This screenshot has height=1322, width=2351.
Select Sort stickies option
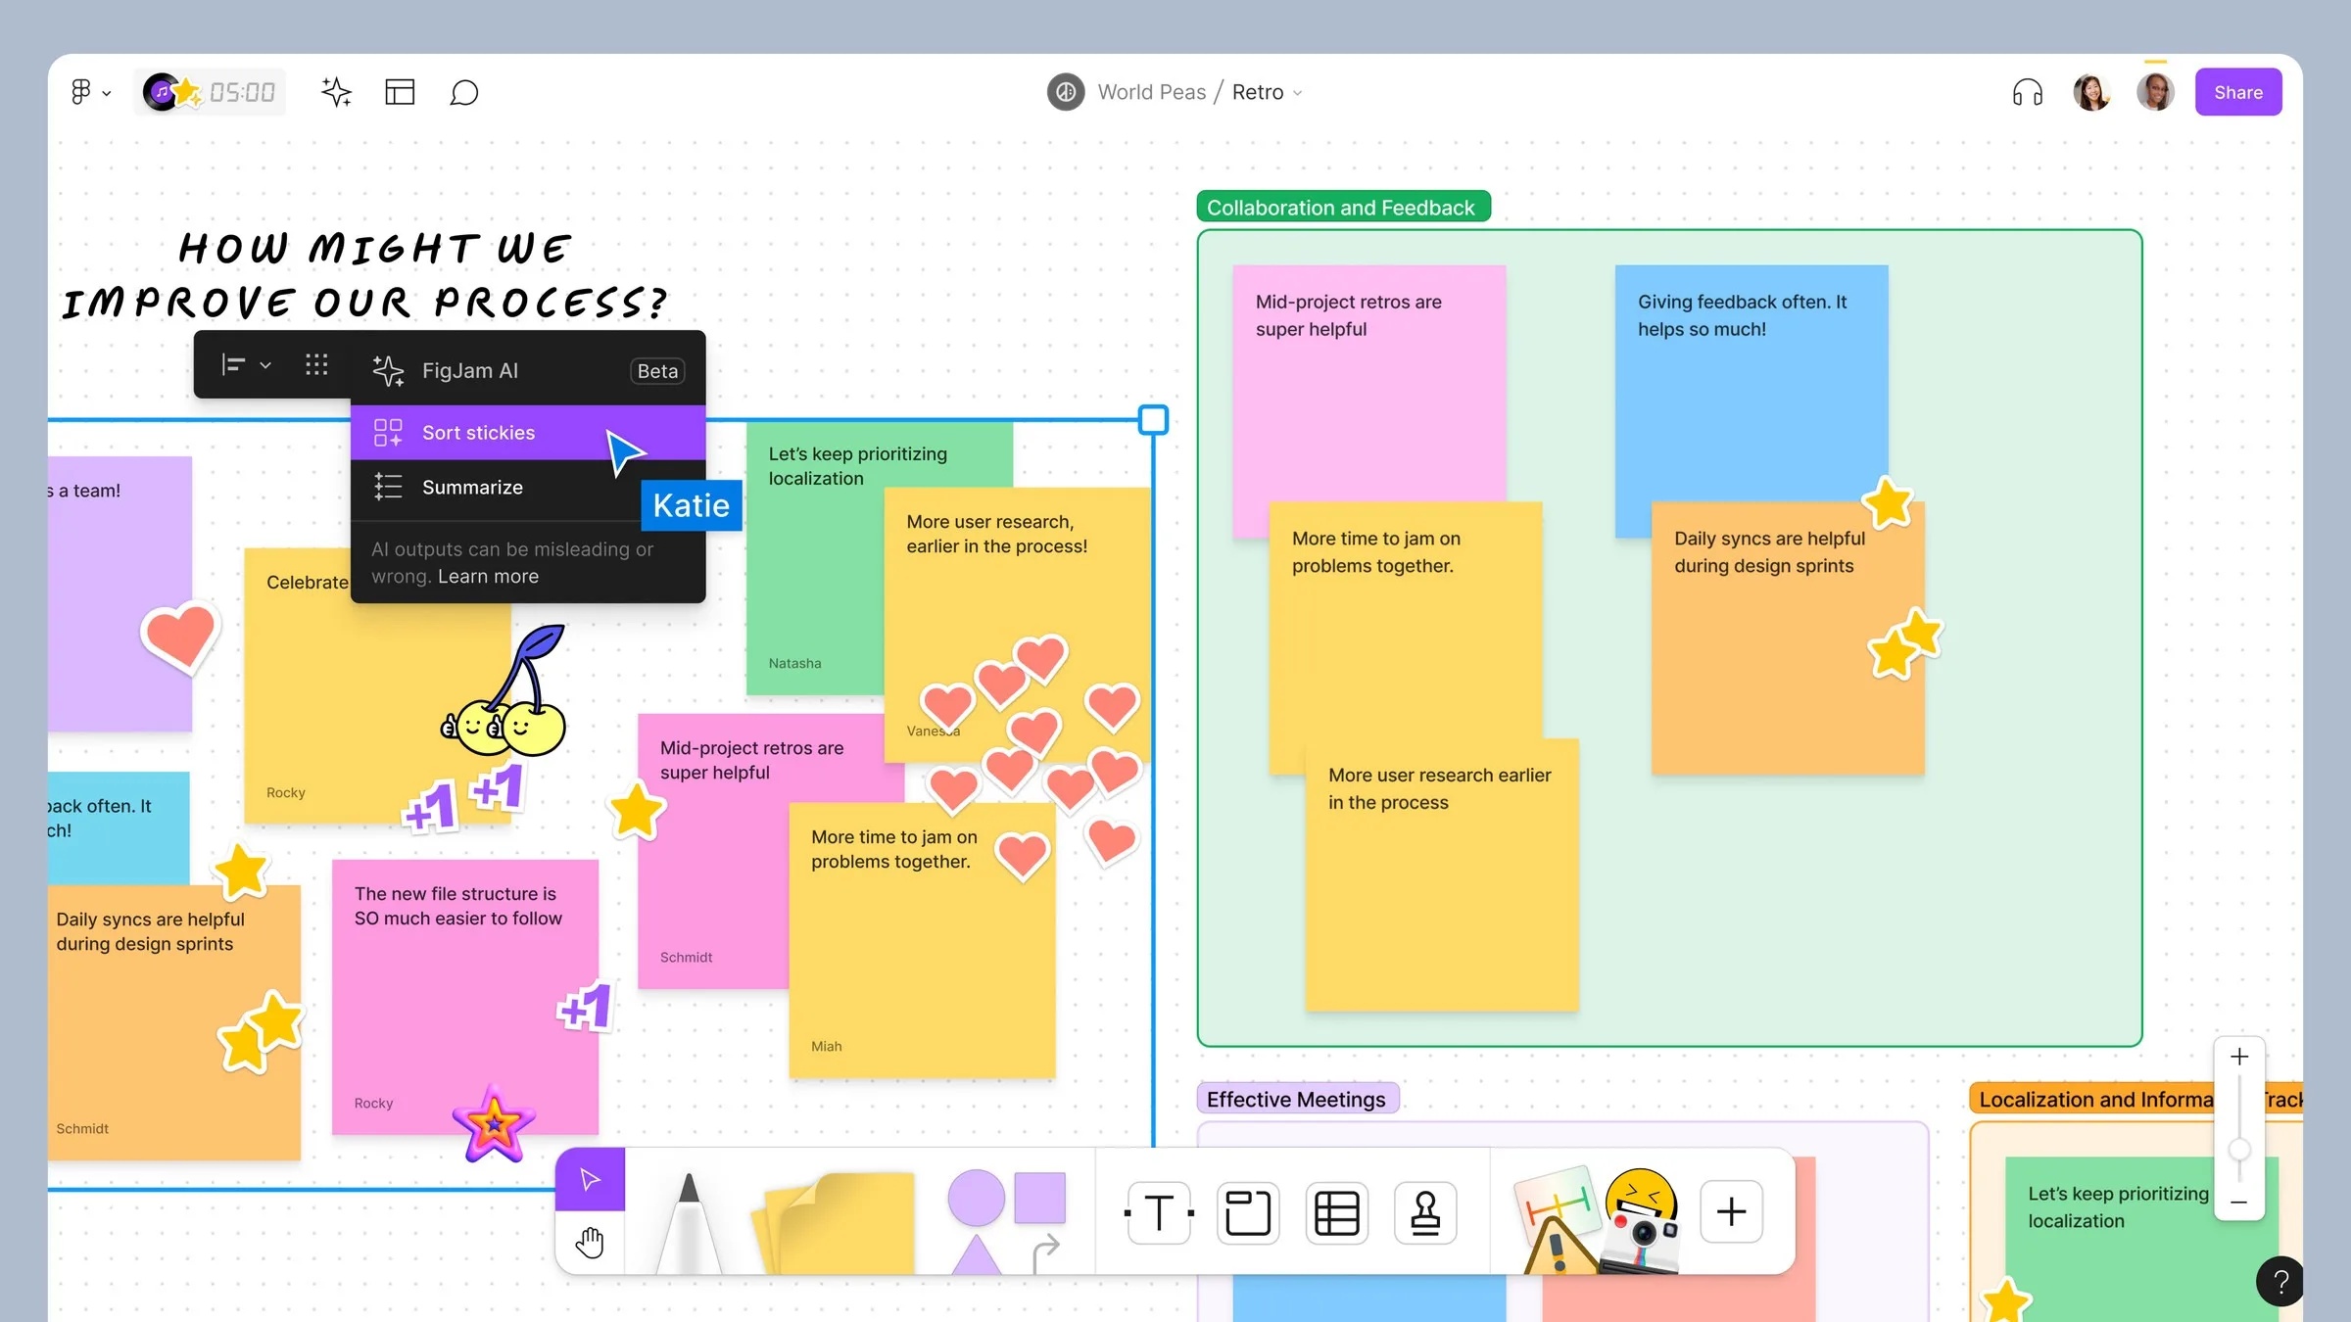(478, 431)
